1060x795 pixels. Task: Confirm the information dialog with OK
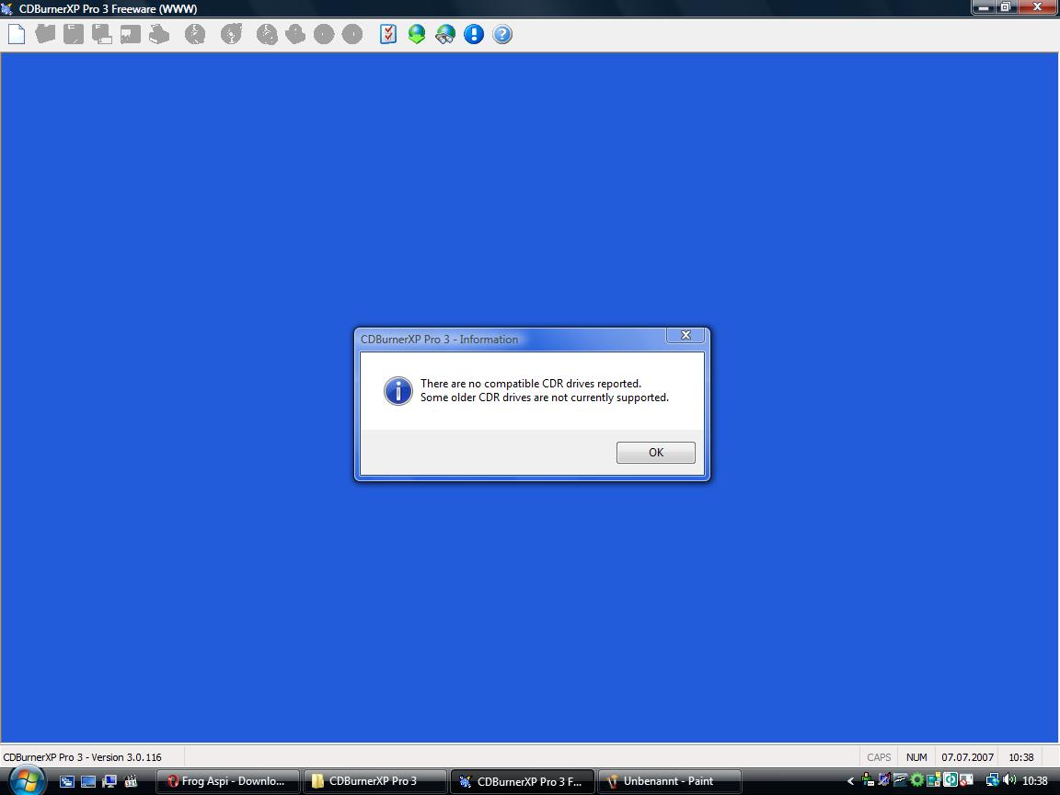656,453
